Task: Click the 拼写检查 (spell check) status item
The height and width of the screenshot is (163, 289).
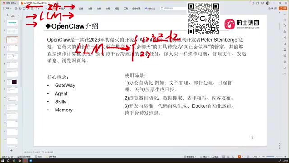Action: (38, 157)
